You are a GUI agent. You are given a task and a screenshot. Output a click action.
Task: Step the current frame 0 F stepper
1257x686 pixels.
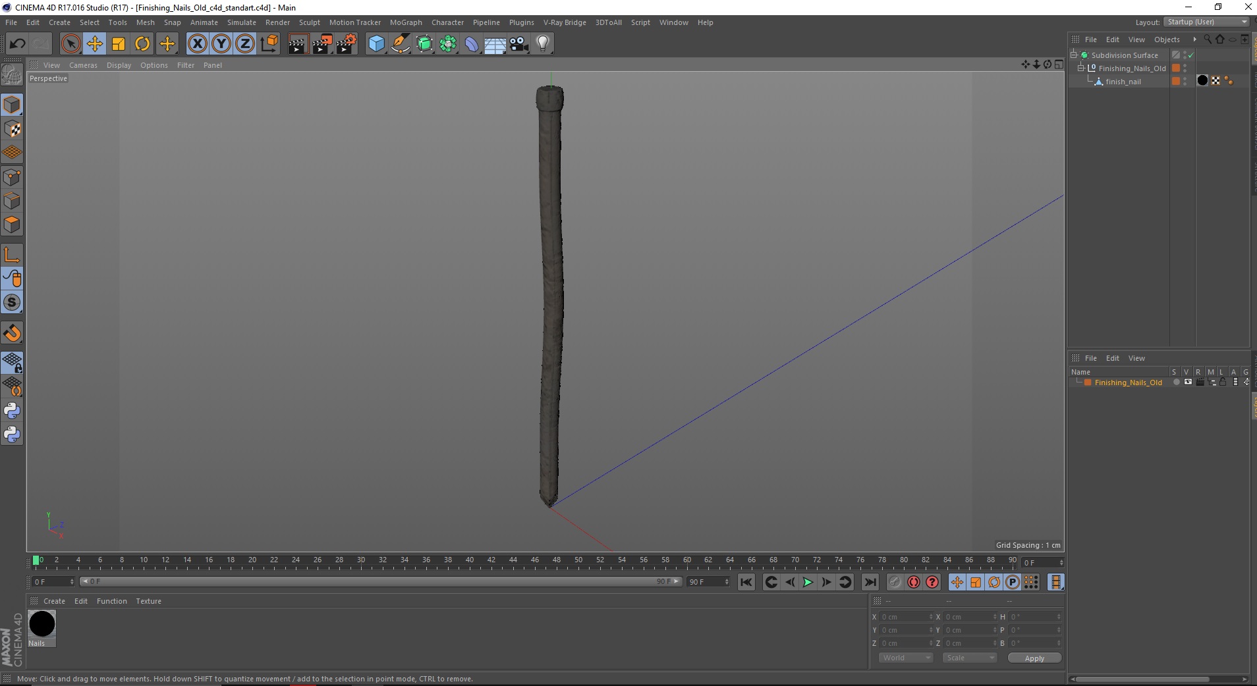pyautogui.click(x=1061, y=563)
